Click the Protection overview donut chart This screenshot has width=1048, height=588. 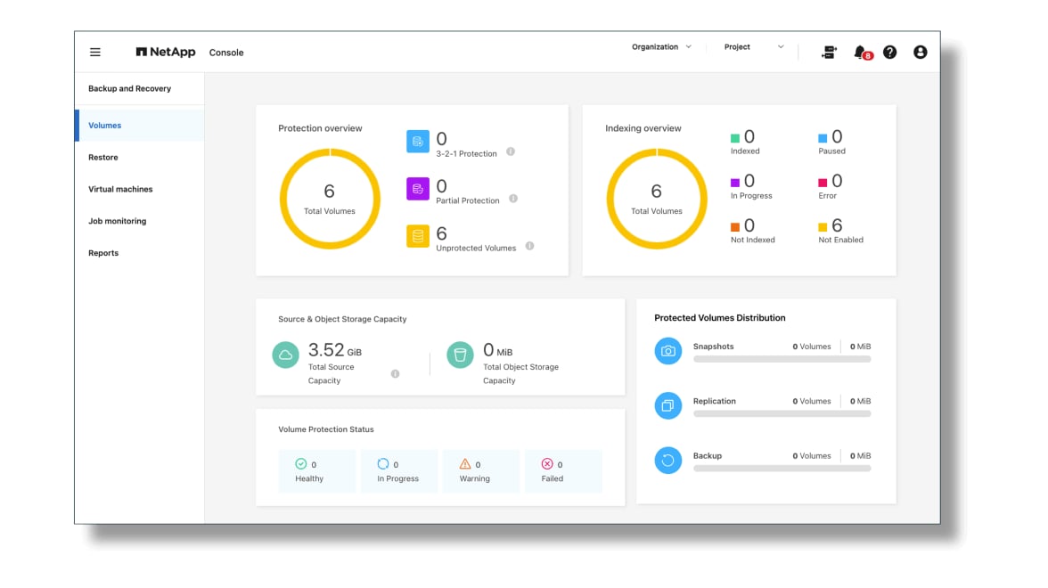click(x=330, y=200)
